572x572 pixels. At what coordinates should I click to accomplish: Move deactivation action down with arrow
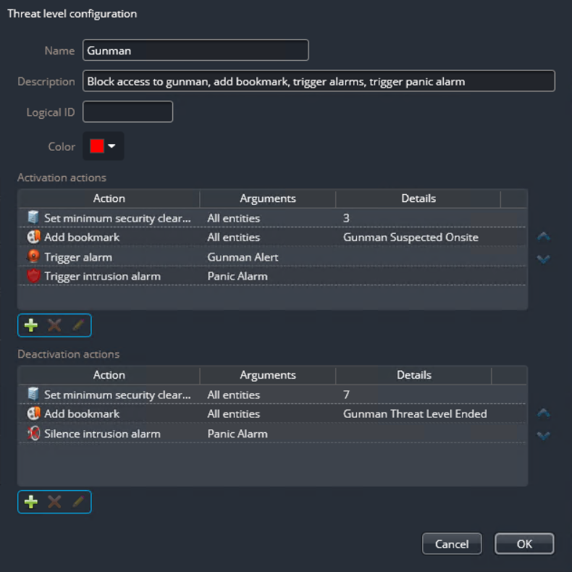point(543,436)
